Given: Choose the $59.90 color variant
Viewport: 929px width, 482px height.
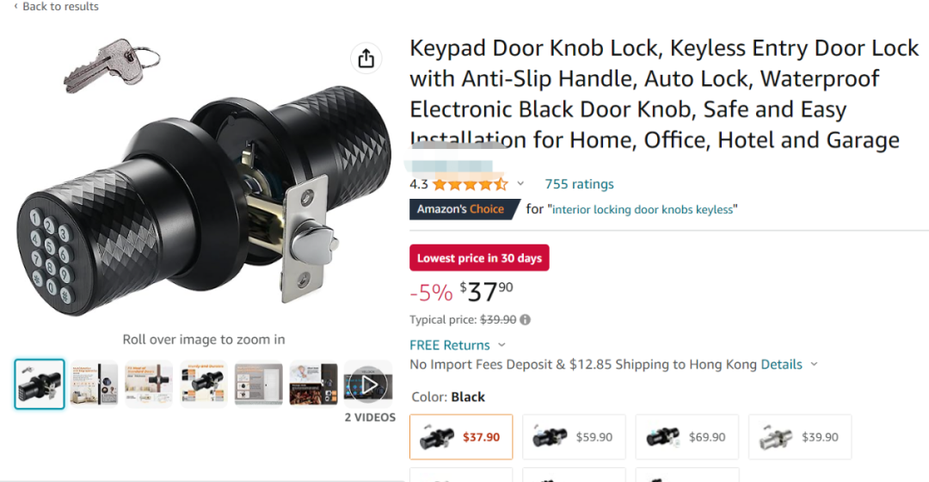Looking at the screenshot, I should (x=574, y=437).
